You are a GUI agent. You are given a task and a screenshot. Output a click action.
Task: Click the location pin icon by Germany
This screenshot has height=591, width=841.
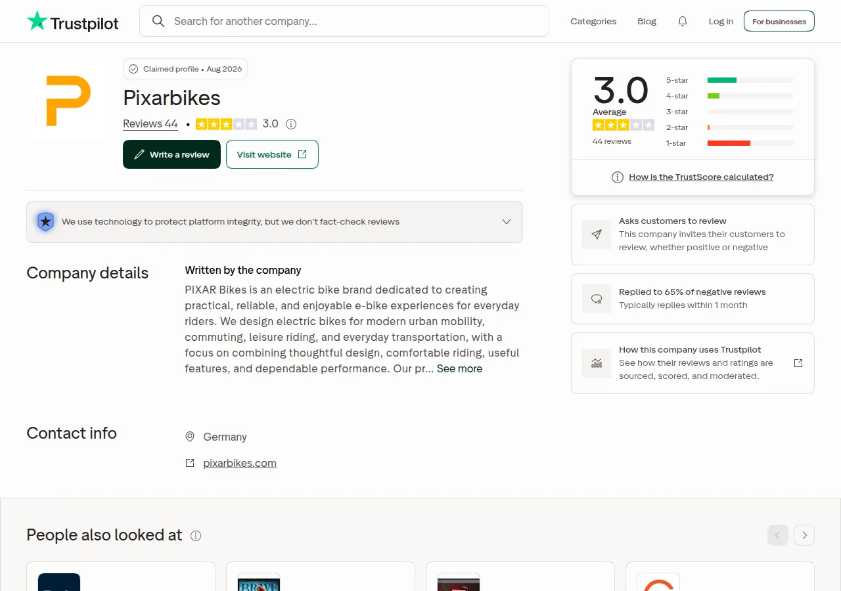point(190,437)
